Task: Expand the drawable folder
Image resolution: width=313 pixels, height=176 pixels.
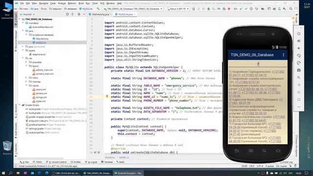Action: click(x=26, y=62)
